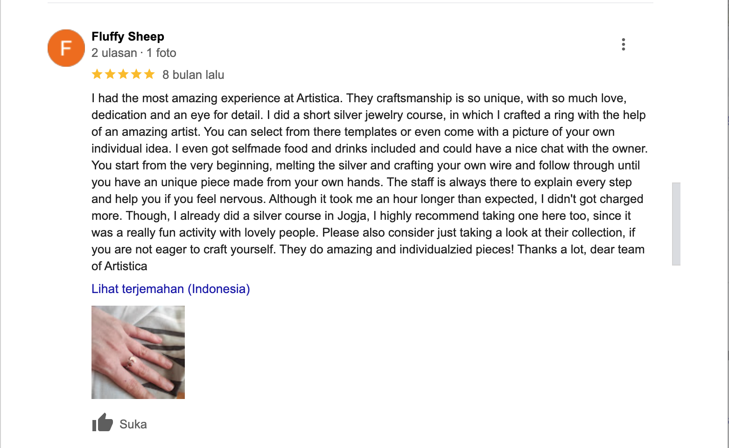Click the second rating star

click(110, 74)
